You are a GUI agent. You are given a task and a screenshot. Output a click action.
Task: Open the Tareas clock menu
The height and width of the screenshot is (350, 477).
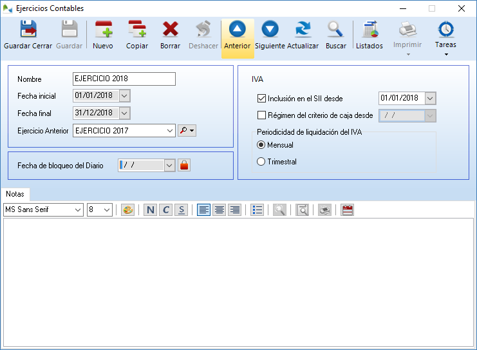pos(445,29)
